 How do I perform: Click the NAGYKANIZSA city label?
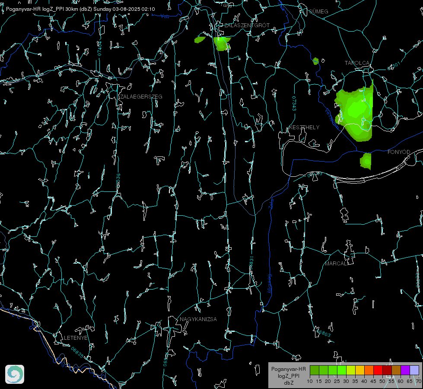click(x=198, y=319)
